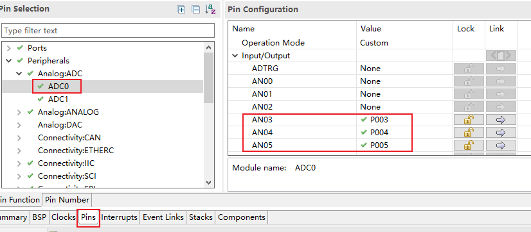Image resolution: width=531 pixels, height=232 pixels.
Task: Toggle the lock icon for AN03
Action: (x=469, y=120)
